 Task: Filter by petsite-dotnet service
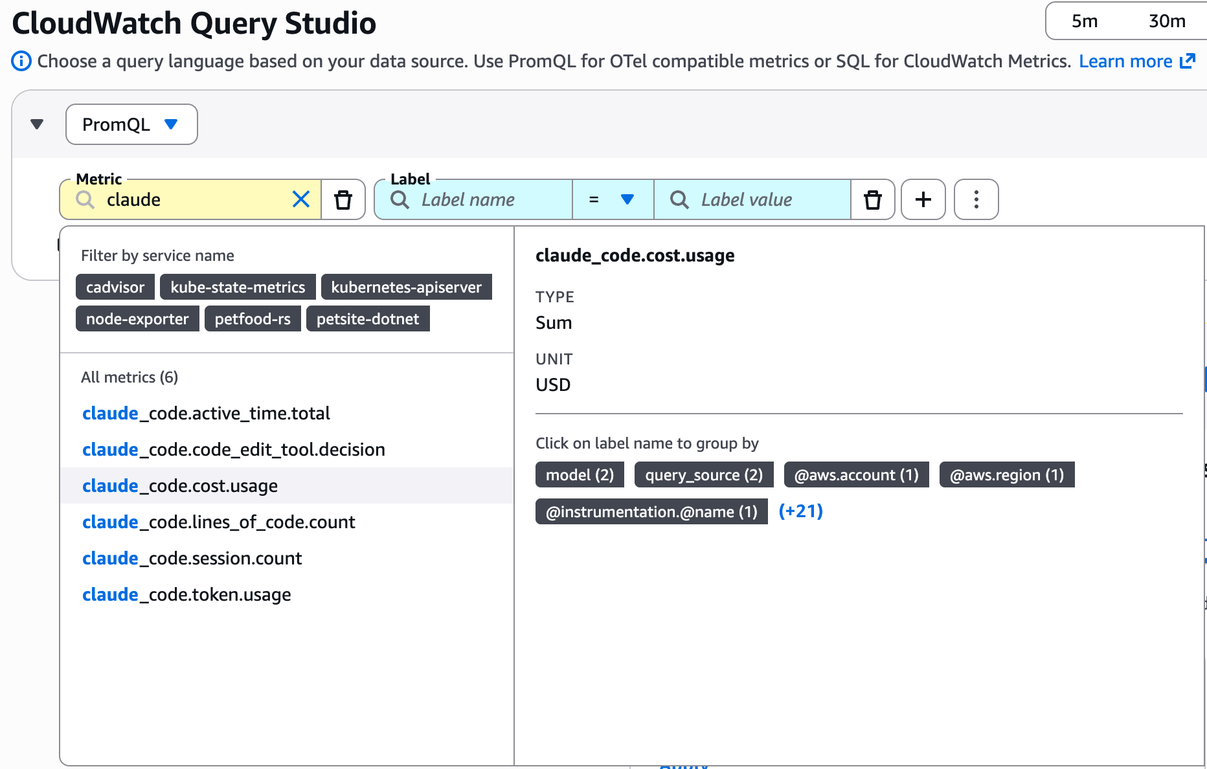tap(368, 318)
